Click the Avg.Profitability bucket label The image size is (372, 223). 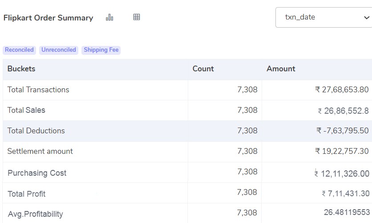[36, 214]
